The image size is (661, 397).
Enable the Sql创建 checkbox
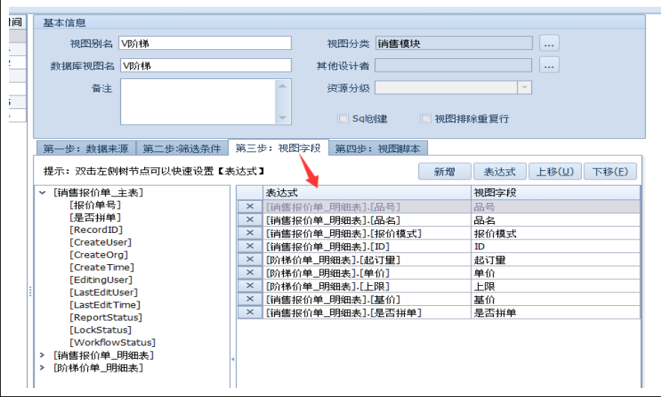click(343, 119)
